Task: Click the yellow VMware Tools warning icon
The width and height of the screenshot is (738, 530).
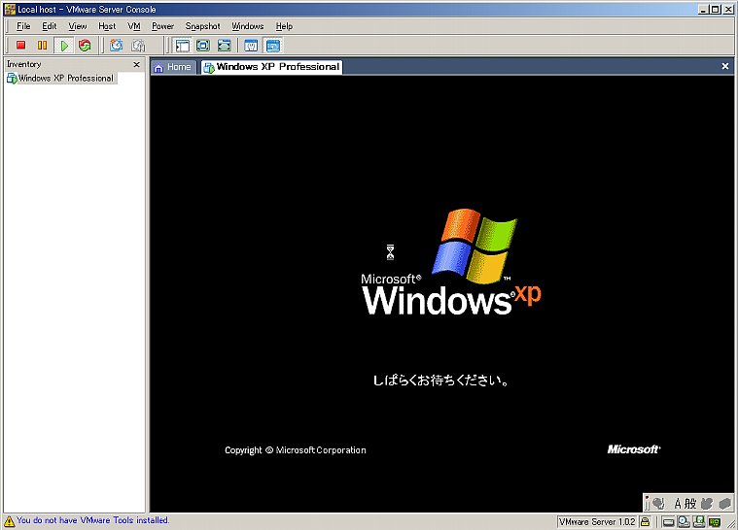Action: pos(9,520)
